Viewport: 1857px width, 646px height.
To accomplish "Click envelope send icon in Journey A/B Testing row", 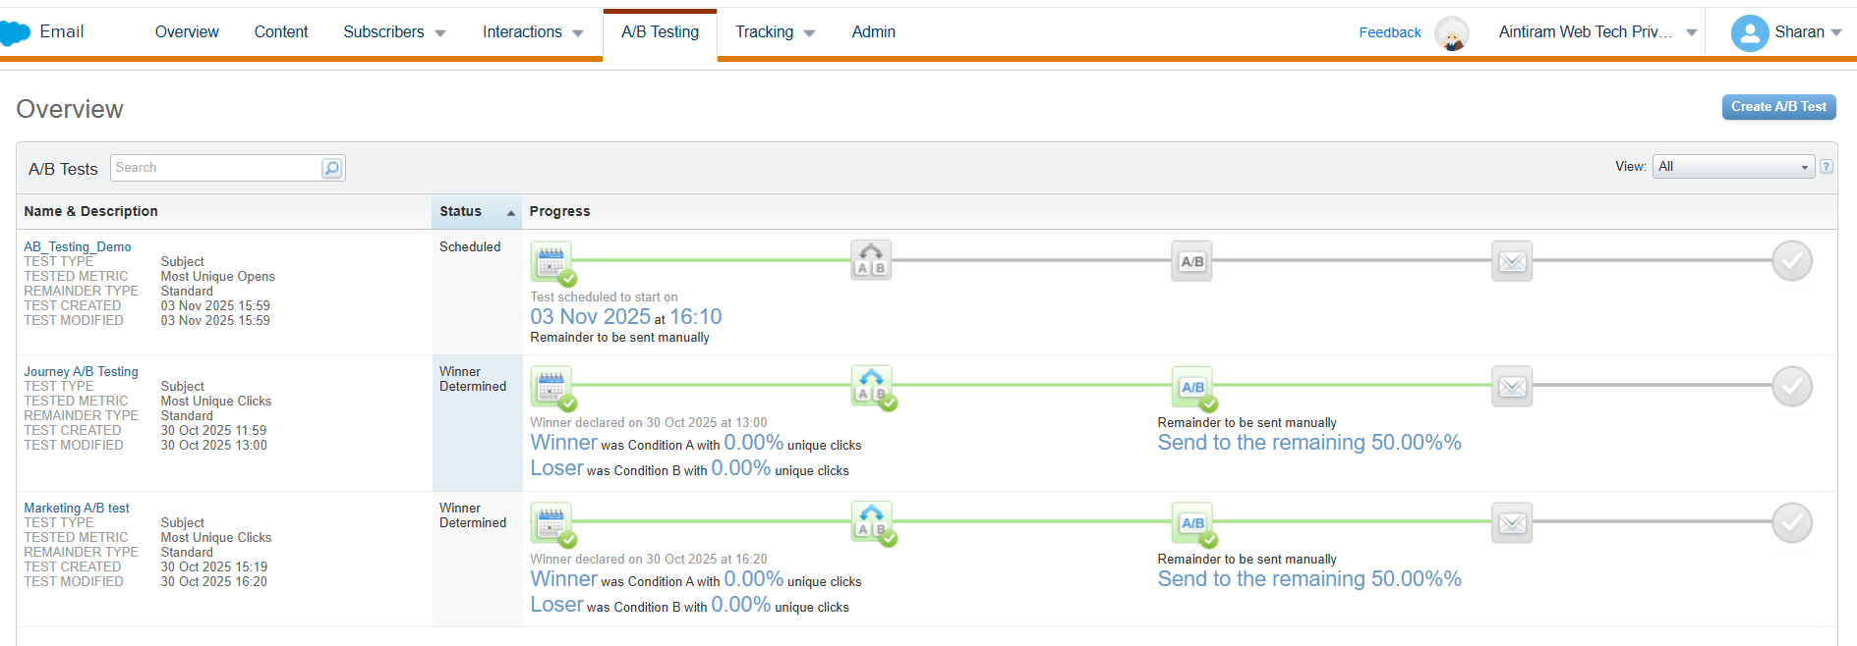I will pos(1511,387).
